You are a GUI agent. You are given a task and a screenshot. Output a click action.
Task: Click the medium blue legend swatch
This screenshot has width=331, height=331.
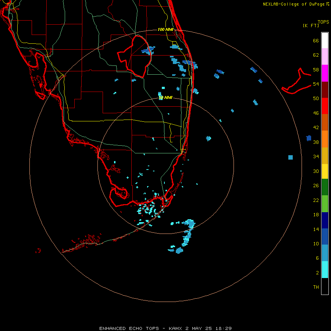(325, 236)
